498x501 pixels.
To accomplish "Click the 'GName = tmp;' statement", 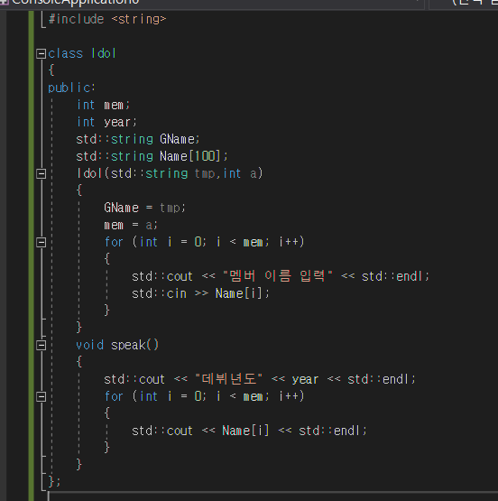I will point(144,208).
